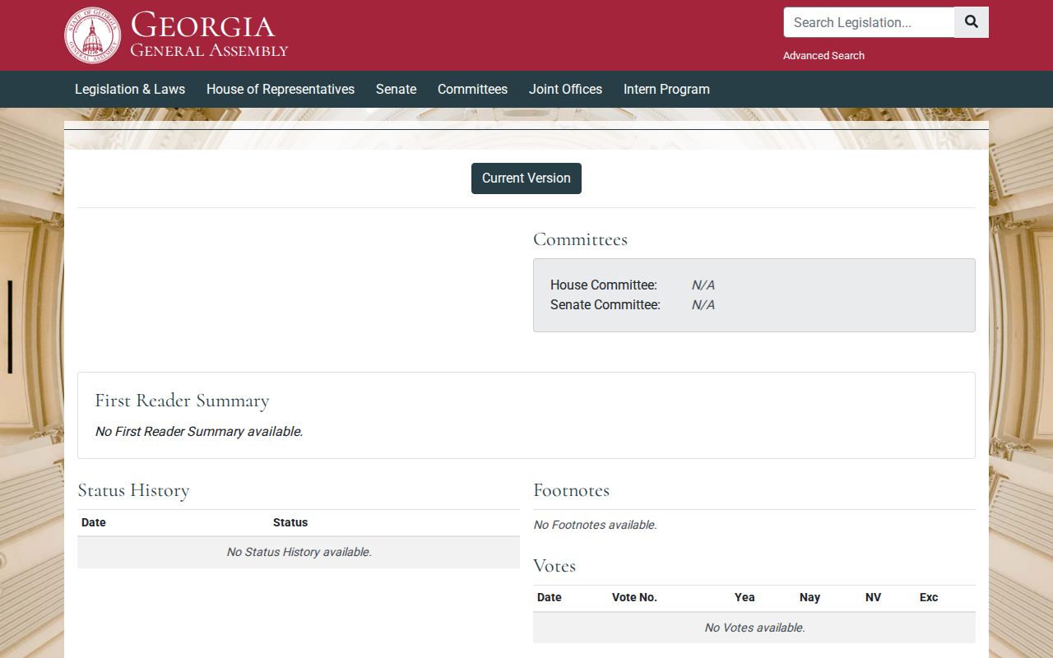Click the Yea column header
The height and width of the screenshot is (658, 1053).
point(745,597)
